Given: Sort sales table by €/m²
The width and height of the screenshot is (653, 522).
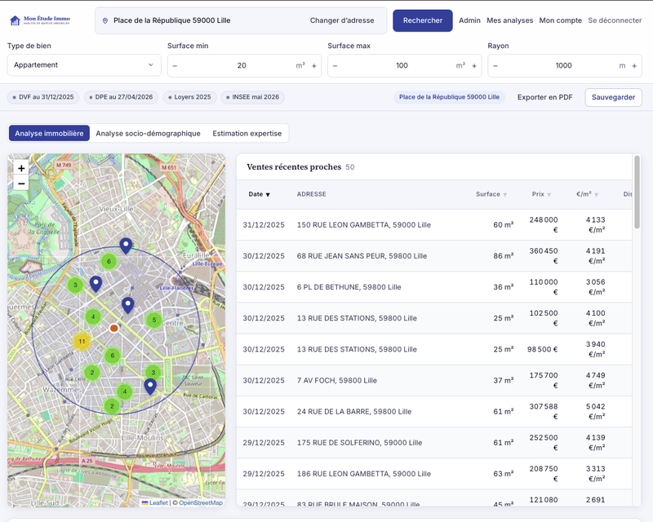Looking at the screenshot, I should [587, 194].
